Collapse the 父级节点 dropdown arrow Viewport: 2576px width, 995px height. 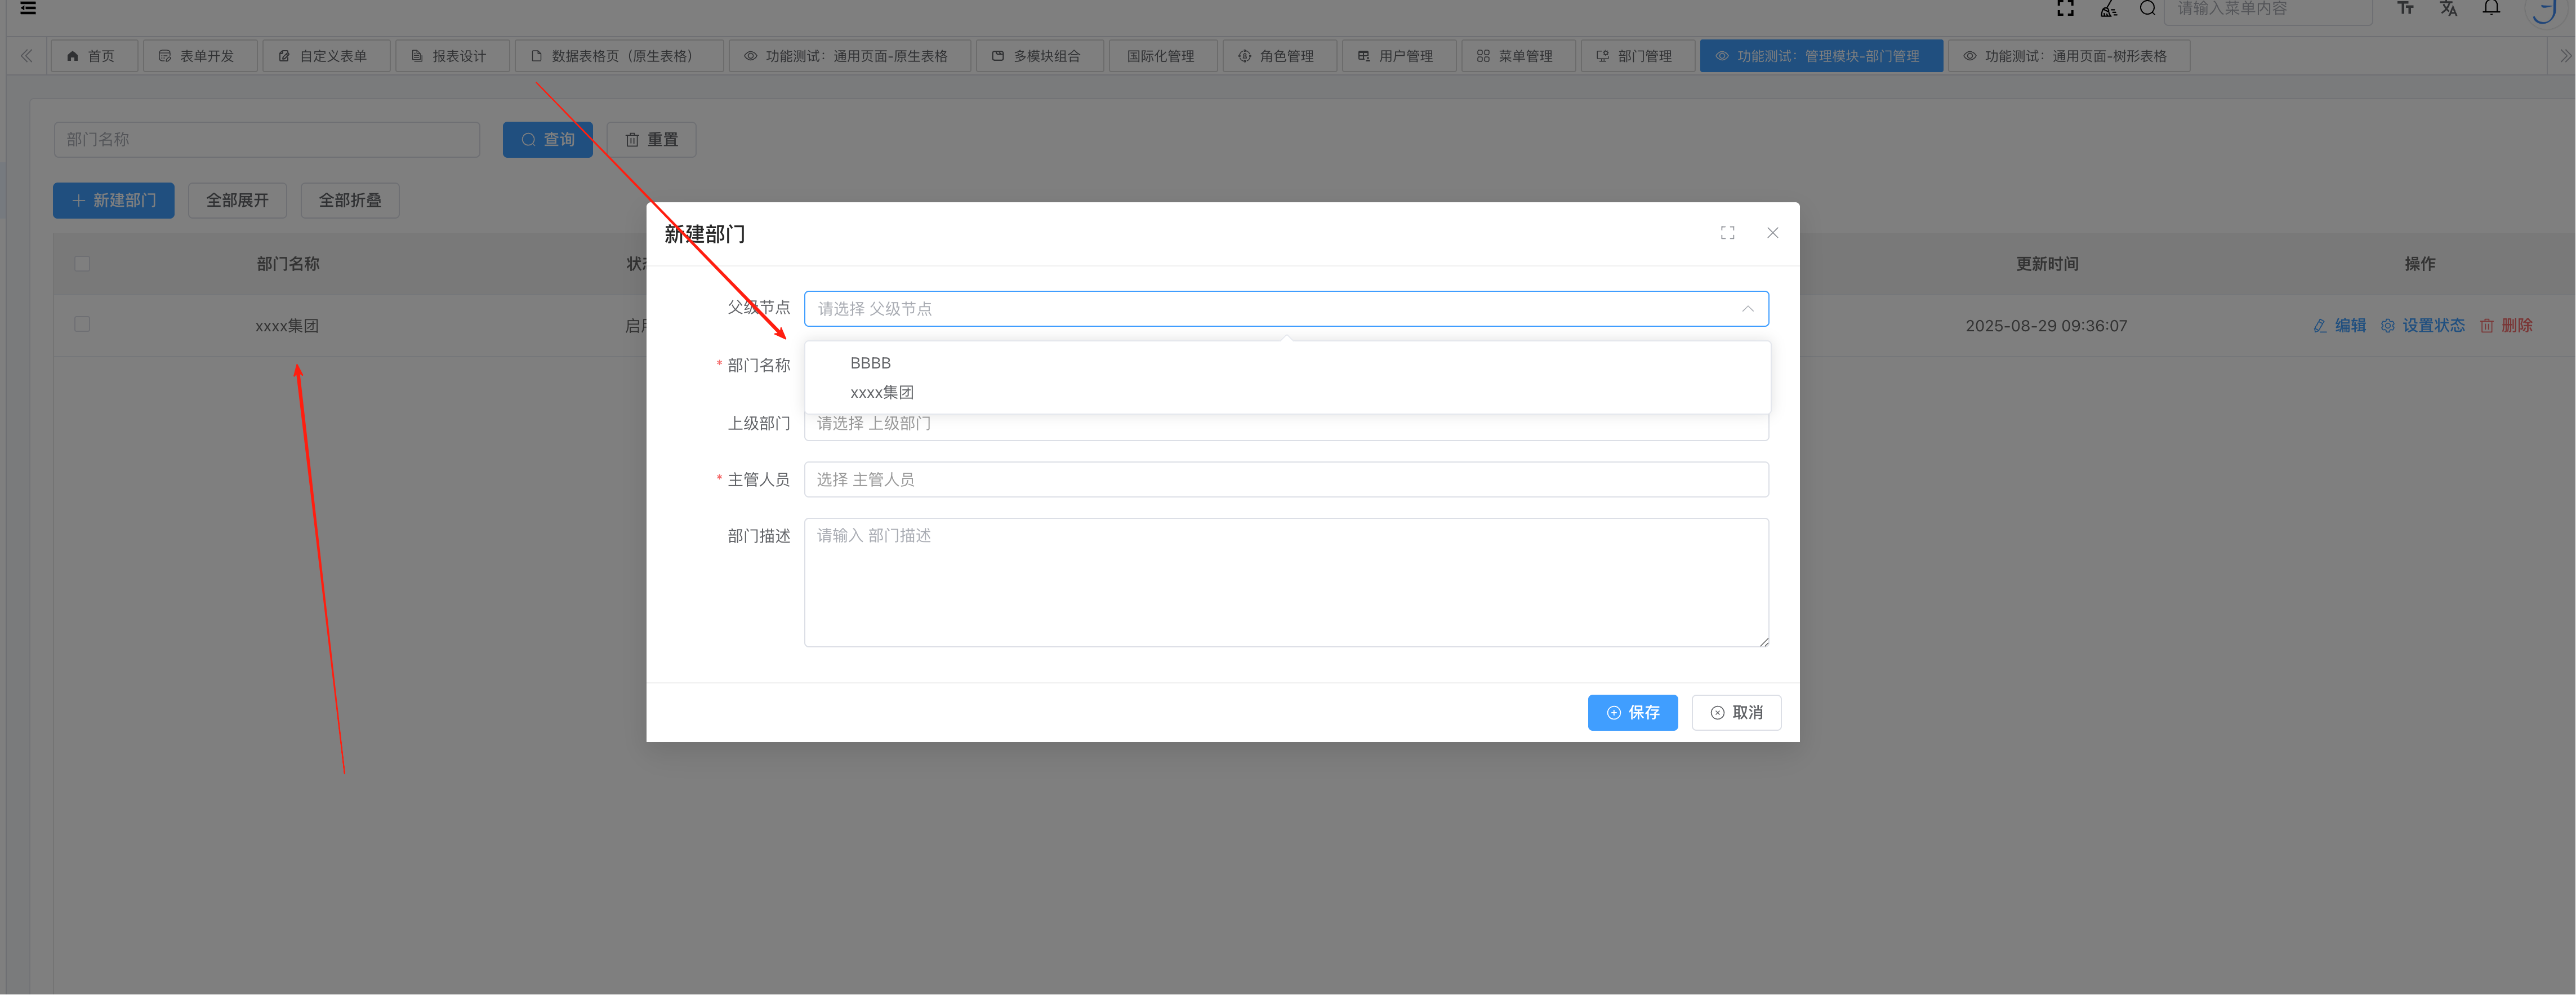pos(1747,309)
